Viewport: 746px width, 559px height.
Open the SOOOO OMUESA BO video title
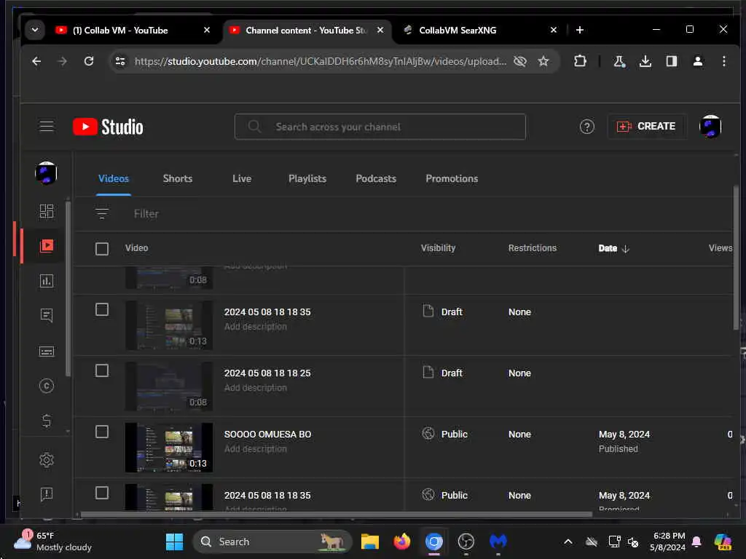click(x=267, y=434)
